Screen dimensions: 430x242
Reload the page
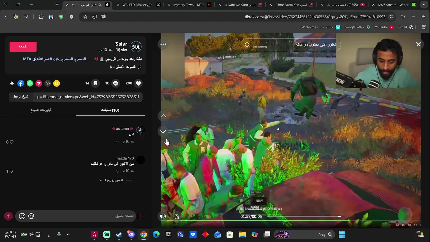[403, 17]
